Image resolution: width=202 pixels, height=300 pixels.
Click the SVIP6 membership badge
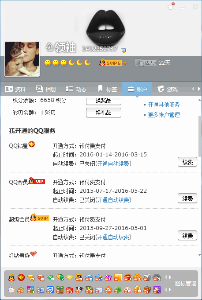(x=110, y=63)
